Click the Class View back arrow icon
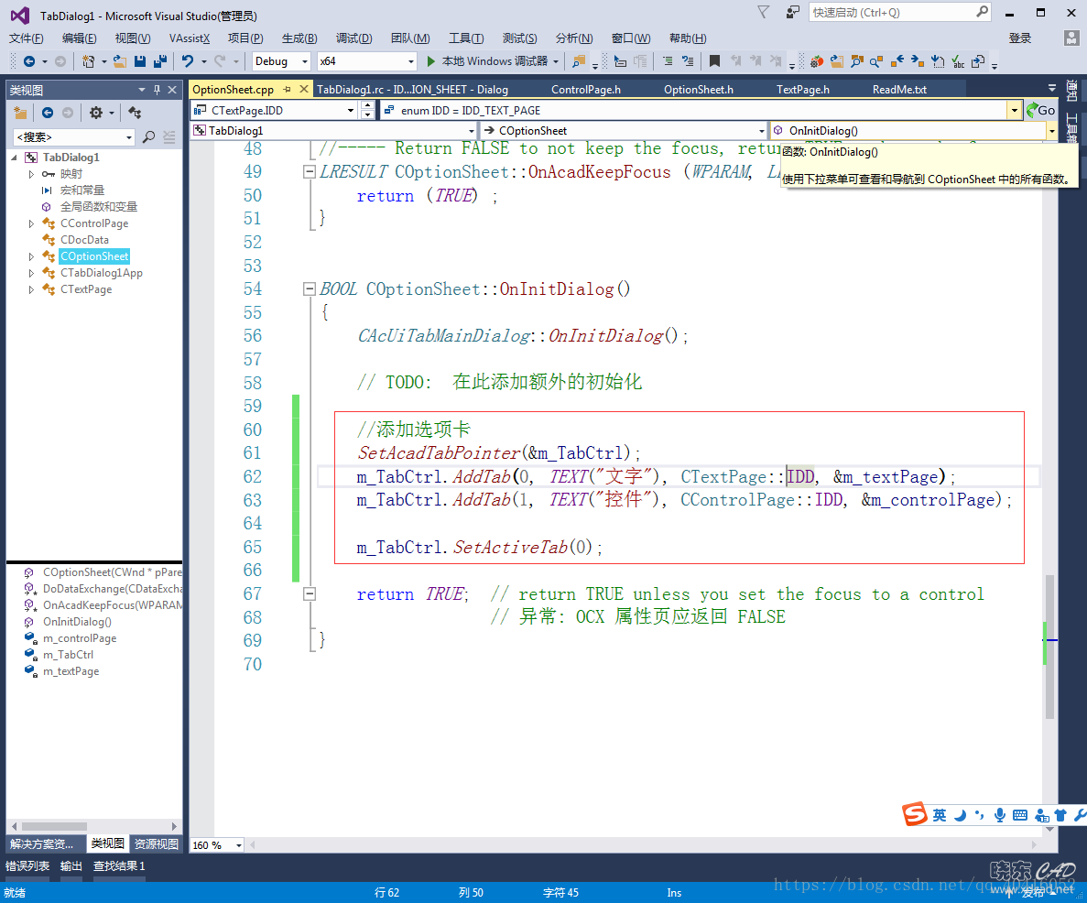The height and width of the screenshot is (903, 1087). click(47, 113)
